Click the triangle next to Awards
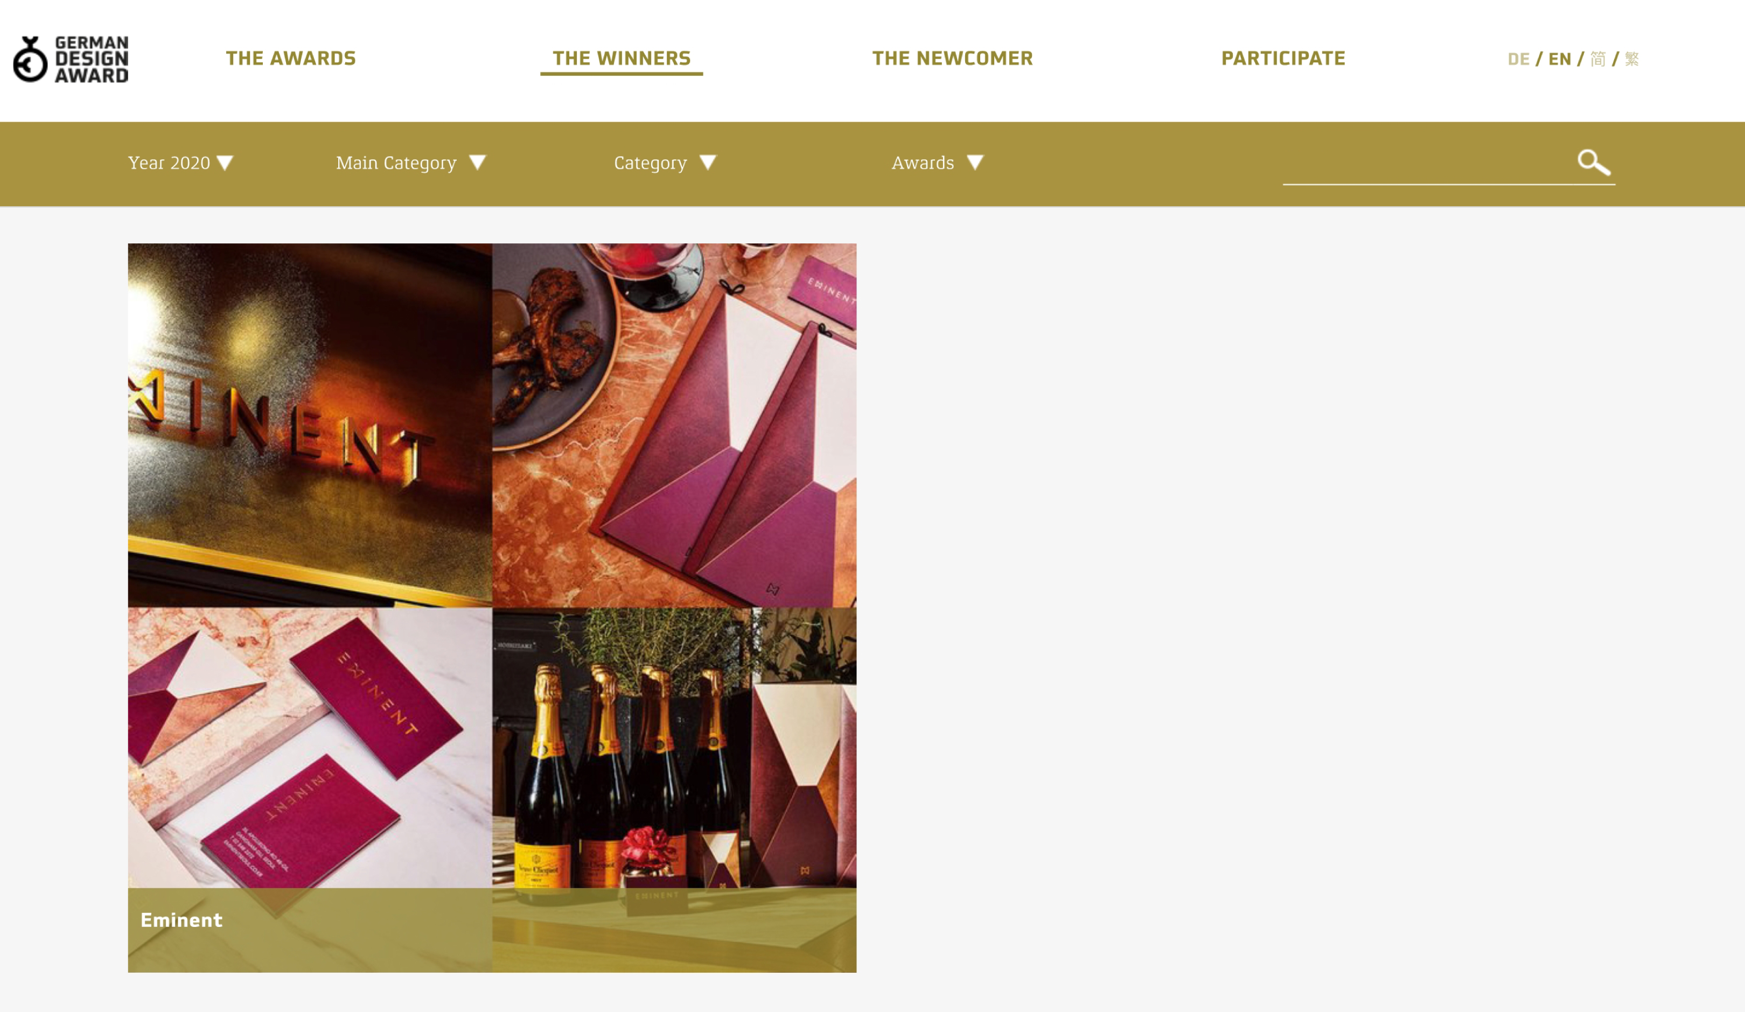Screen dimensions: 1745x1012 975,163
